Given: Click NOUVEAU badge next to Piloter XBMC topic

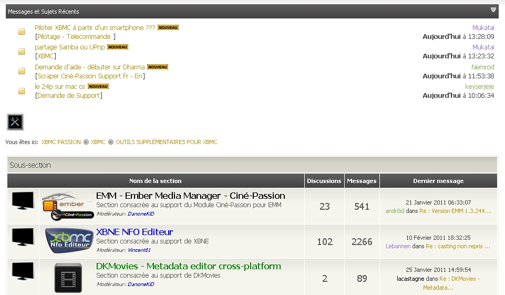Looking at the screenshot, I should pos(168,28).
